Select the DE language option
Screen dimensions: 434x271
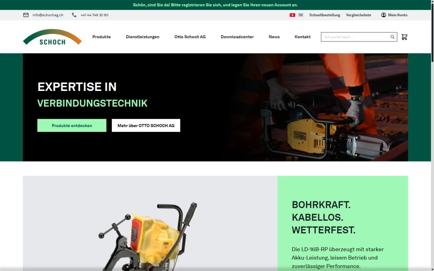click(x=301, y=15)
